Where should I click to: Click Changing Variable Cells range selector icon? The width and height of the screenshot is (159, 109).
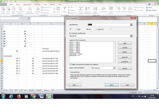131,36
